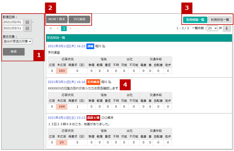Open entry 2021年2月13日(土) 23:13 link
234x151 pixels.
67,118
